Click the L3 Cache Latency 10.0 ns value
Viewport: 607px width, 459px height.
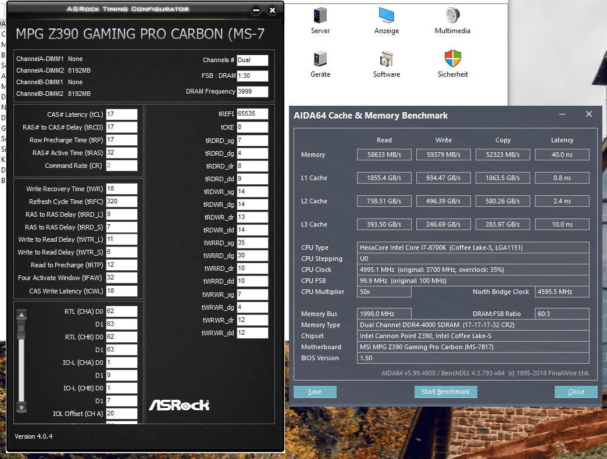click(x=562, y=224)
